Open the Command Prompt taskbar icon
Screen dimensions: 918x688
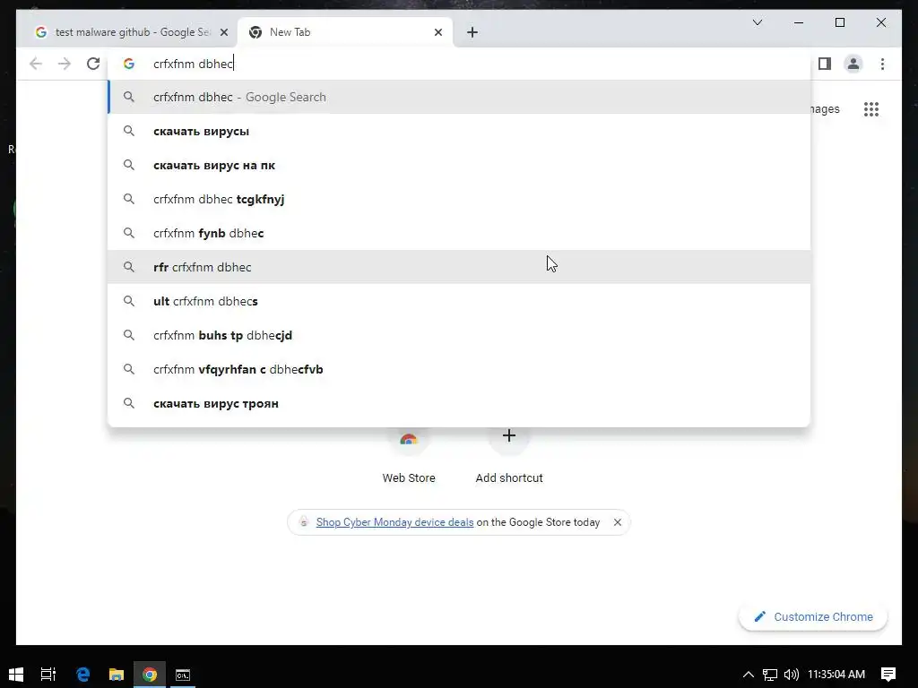tap(183, 675)
